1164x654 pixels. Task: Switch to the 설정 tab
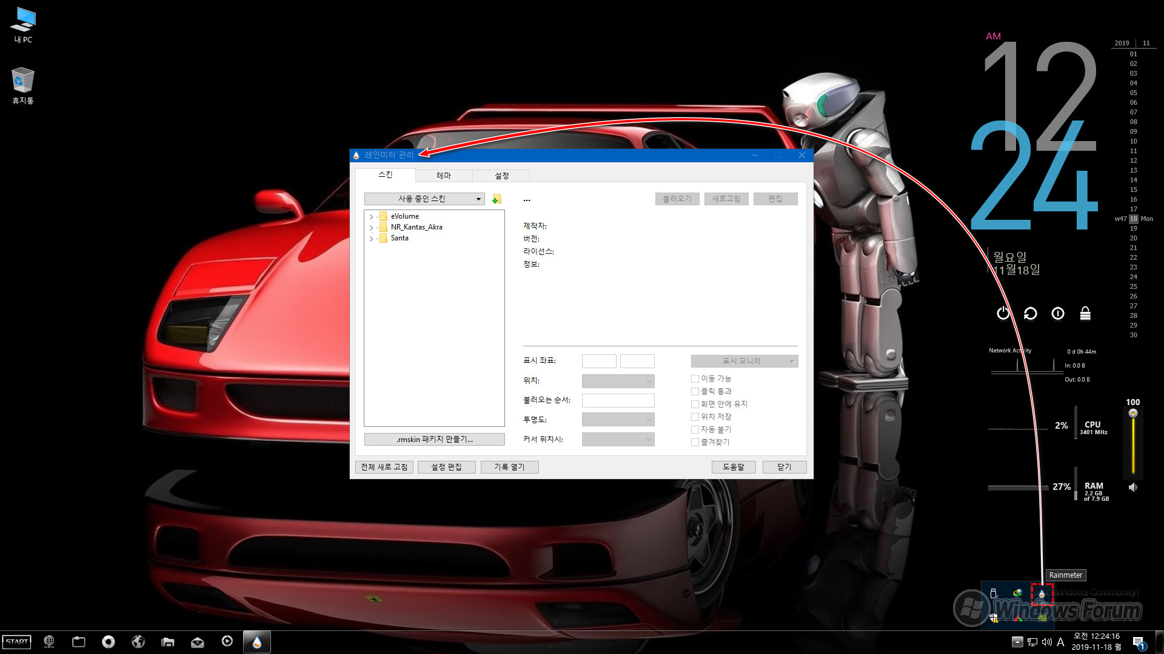pyautogui.click(x=501, y=176)
